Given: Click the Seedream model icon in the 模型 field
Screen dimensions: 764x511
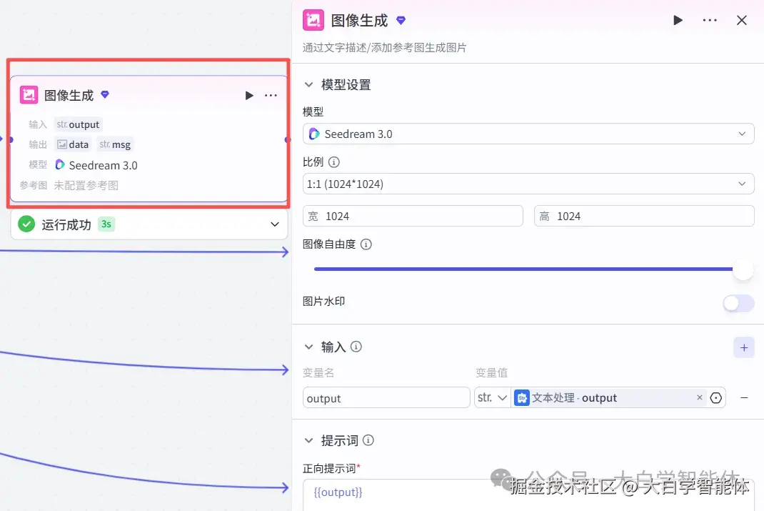Looking at the screenshot, I should (314, 134).
